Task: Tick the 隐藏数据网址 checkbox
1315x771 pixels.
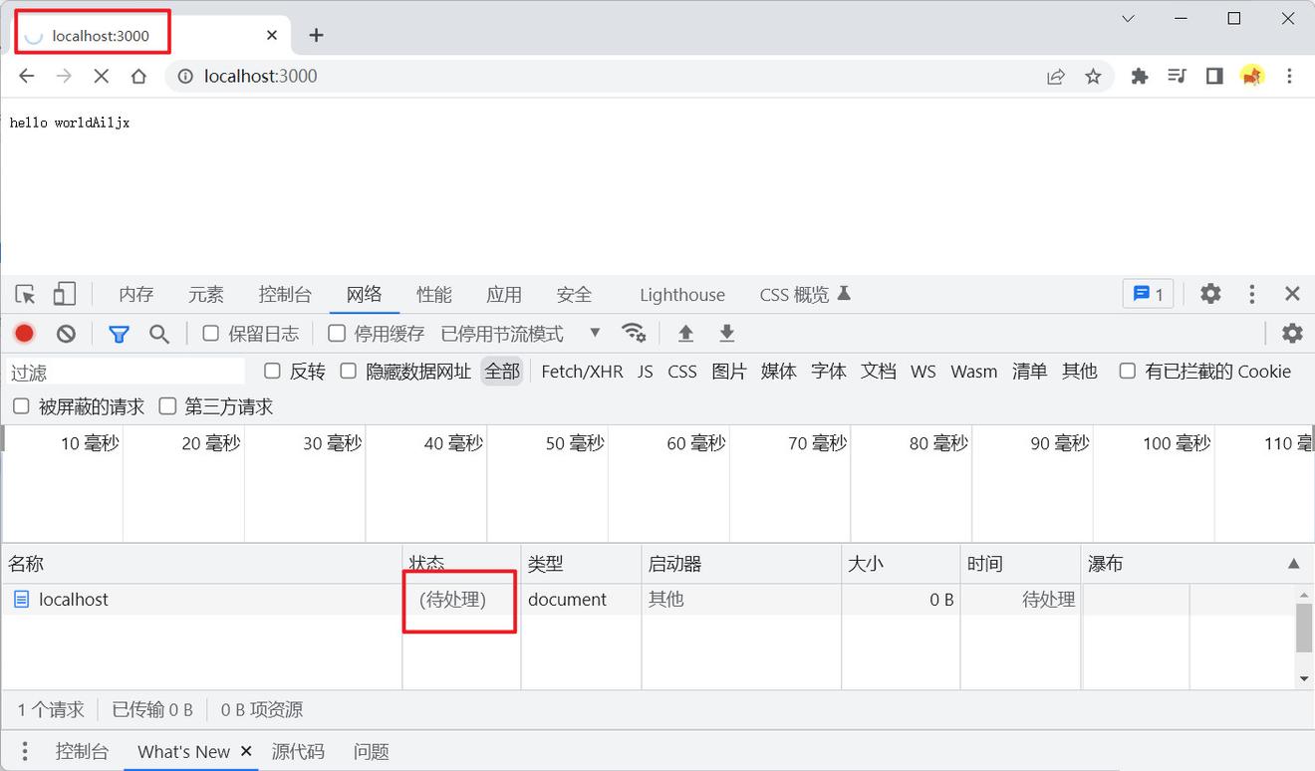Action: pos(348,372)
